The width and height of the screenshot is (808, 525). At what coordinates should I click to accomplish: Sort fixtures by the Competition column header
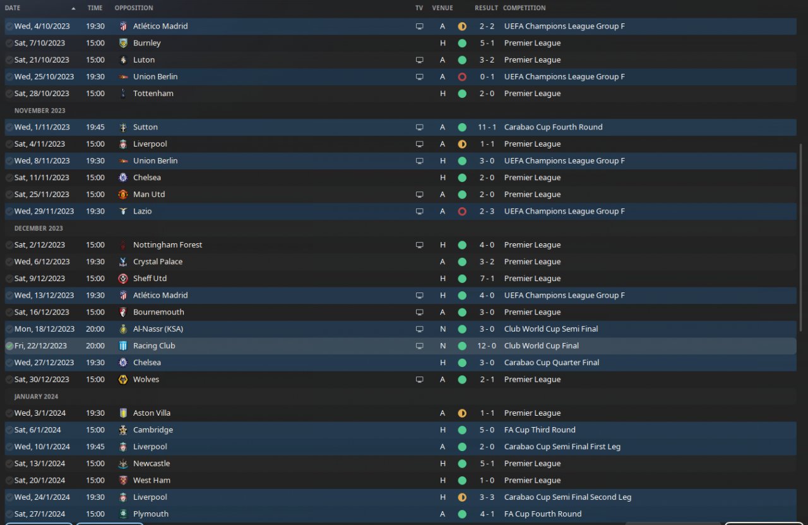click(524, 8)
